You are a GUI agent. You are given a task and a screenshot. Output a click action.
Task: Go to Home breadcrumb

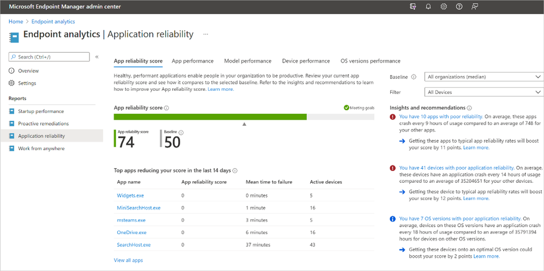(x=16, y=21)
